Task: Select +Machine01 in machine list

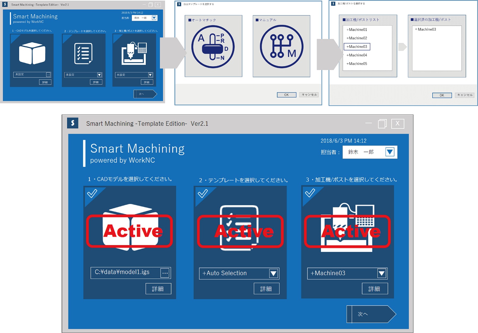Action: click(x=357, y=29)
